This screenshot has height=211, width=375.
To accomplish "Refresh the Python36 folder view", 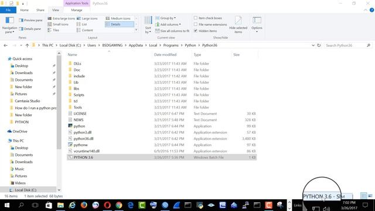I will pyautogui.click(x=319, y=45).
